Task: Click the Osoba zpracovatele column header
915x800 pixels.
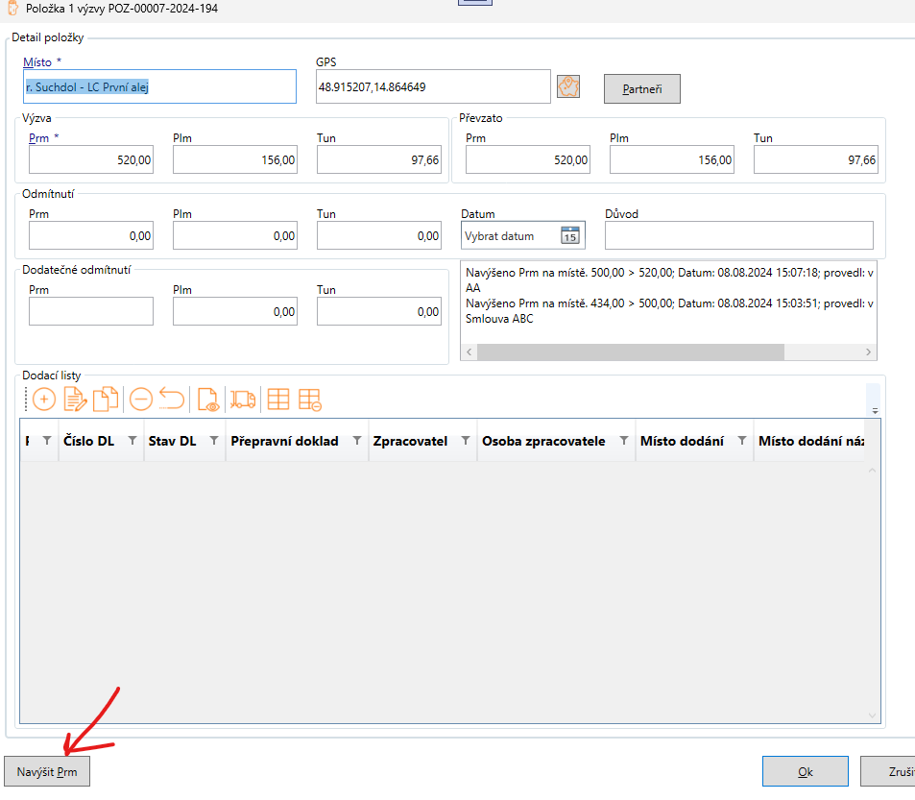Action: (x=543, y=441)
